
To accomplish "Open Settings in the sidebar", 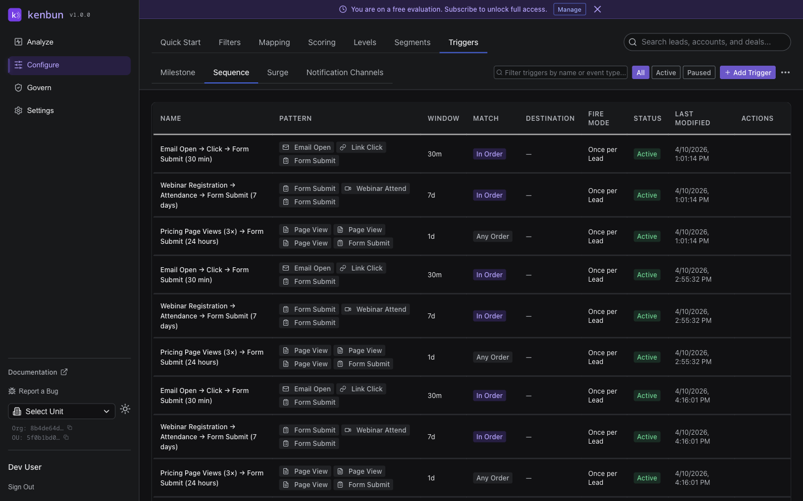I will (x=69, y=111).
